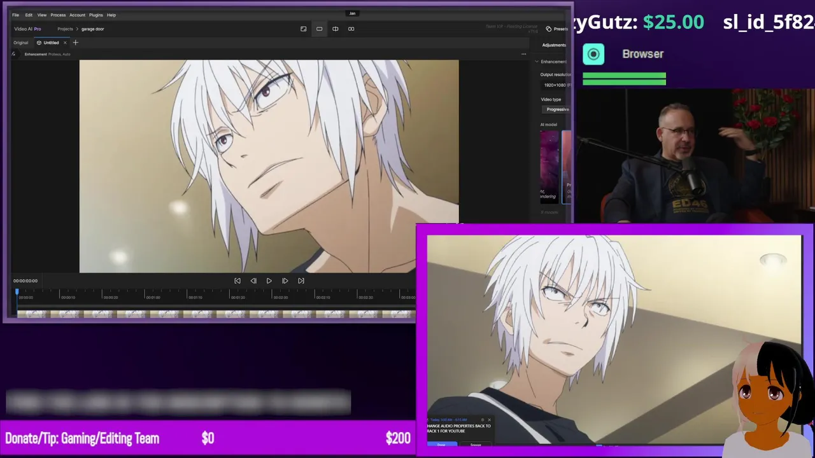Close the Untitled tab
This screenshot has height=458, width=815.
click(64, 43)
